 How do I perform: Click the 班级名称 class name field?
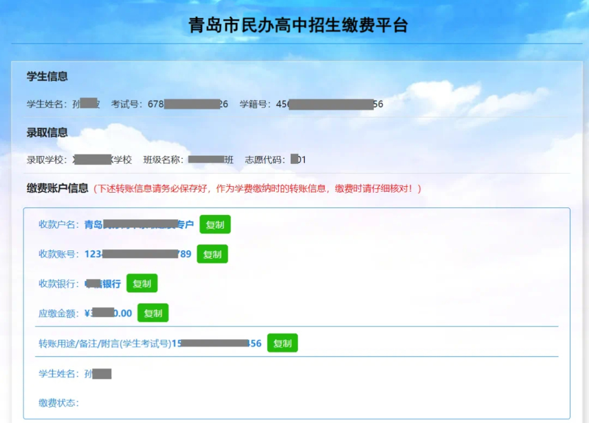tap(211, 160)
